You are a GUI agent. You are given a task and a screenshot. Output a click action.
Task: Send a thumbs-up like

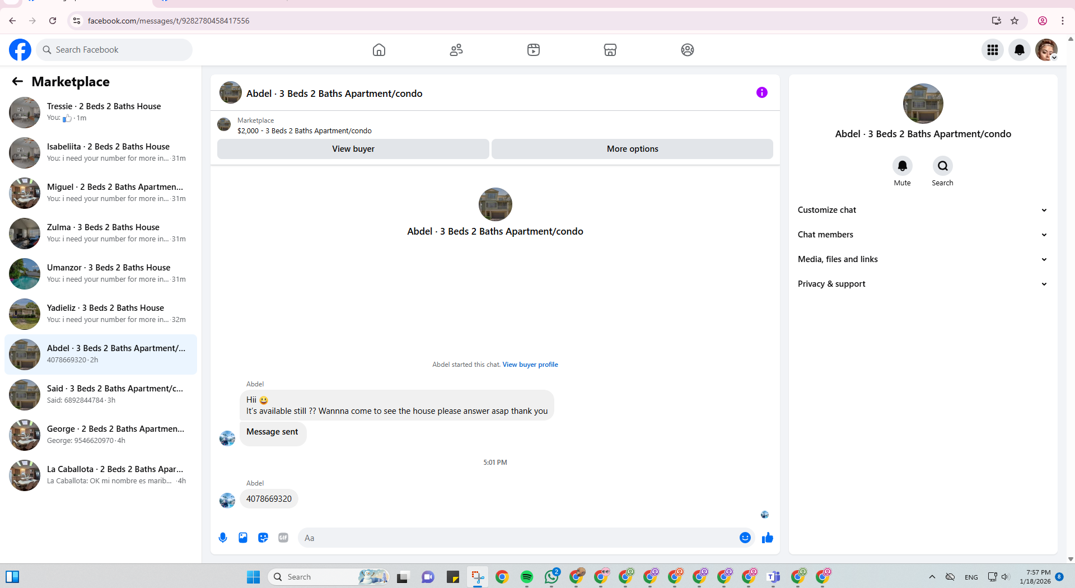click(768, 538)
